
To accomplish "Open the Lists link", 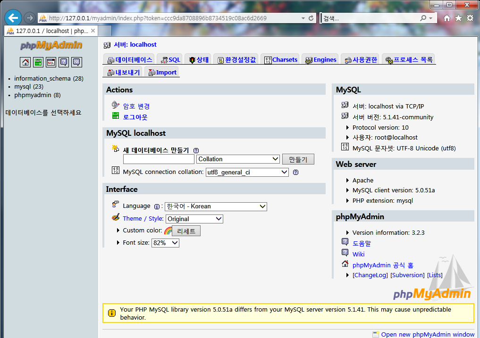I will pyautogui.click(x=435, y=275).
